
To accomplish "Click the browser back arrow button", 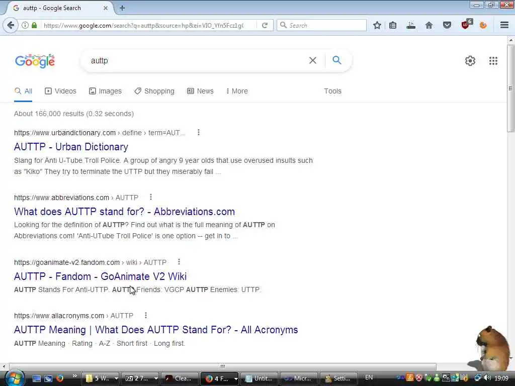I will click(x=11, y=25).
